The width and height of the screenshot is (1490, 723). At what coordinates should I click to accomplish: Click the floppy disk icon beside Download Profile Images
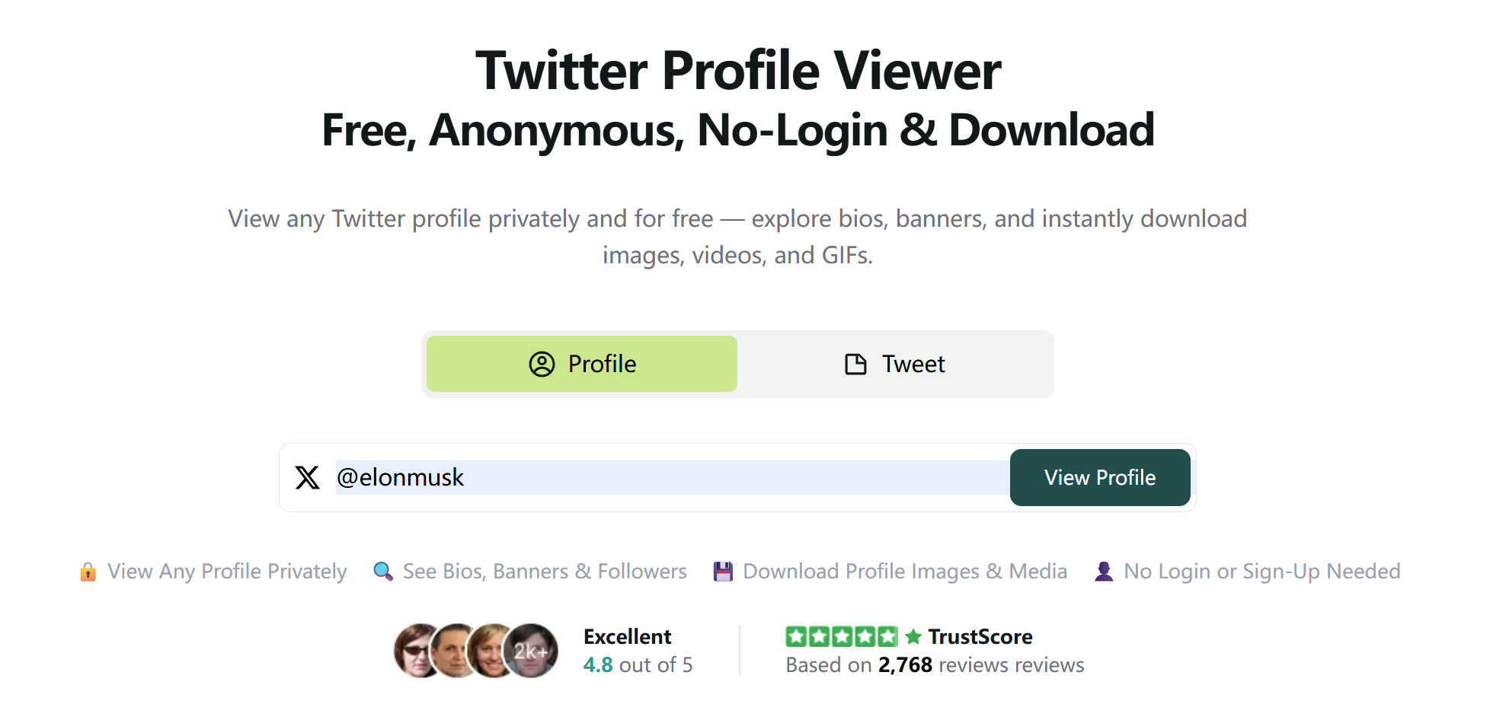(x=723, y=572)
